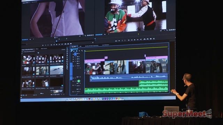The width and height of the screenshot is (223, 125).
Task: Toggle track output eye on top video track
Action: 79,54
